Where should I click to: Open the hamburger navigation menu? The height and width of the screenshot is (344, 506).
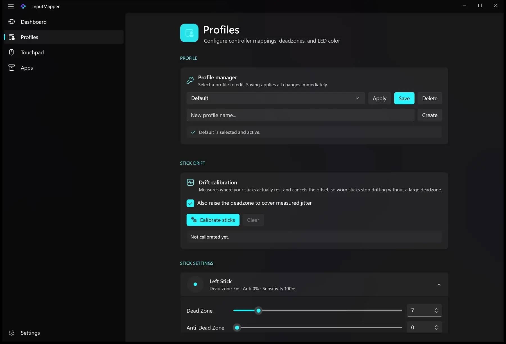click(11, 6)
